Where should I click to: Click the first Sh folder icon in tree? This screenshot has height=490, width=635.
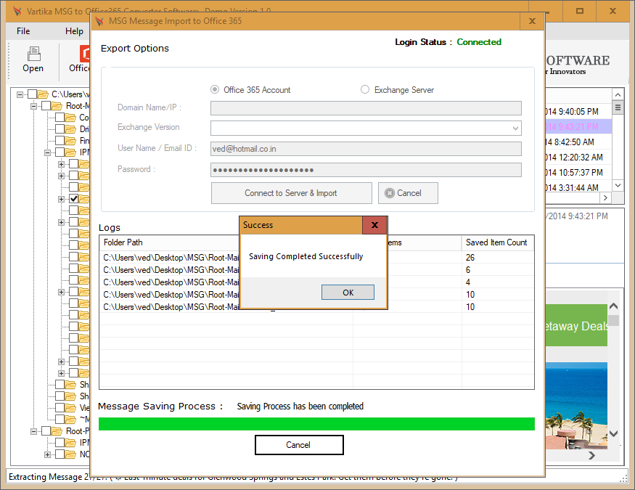click(71, 384)
